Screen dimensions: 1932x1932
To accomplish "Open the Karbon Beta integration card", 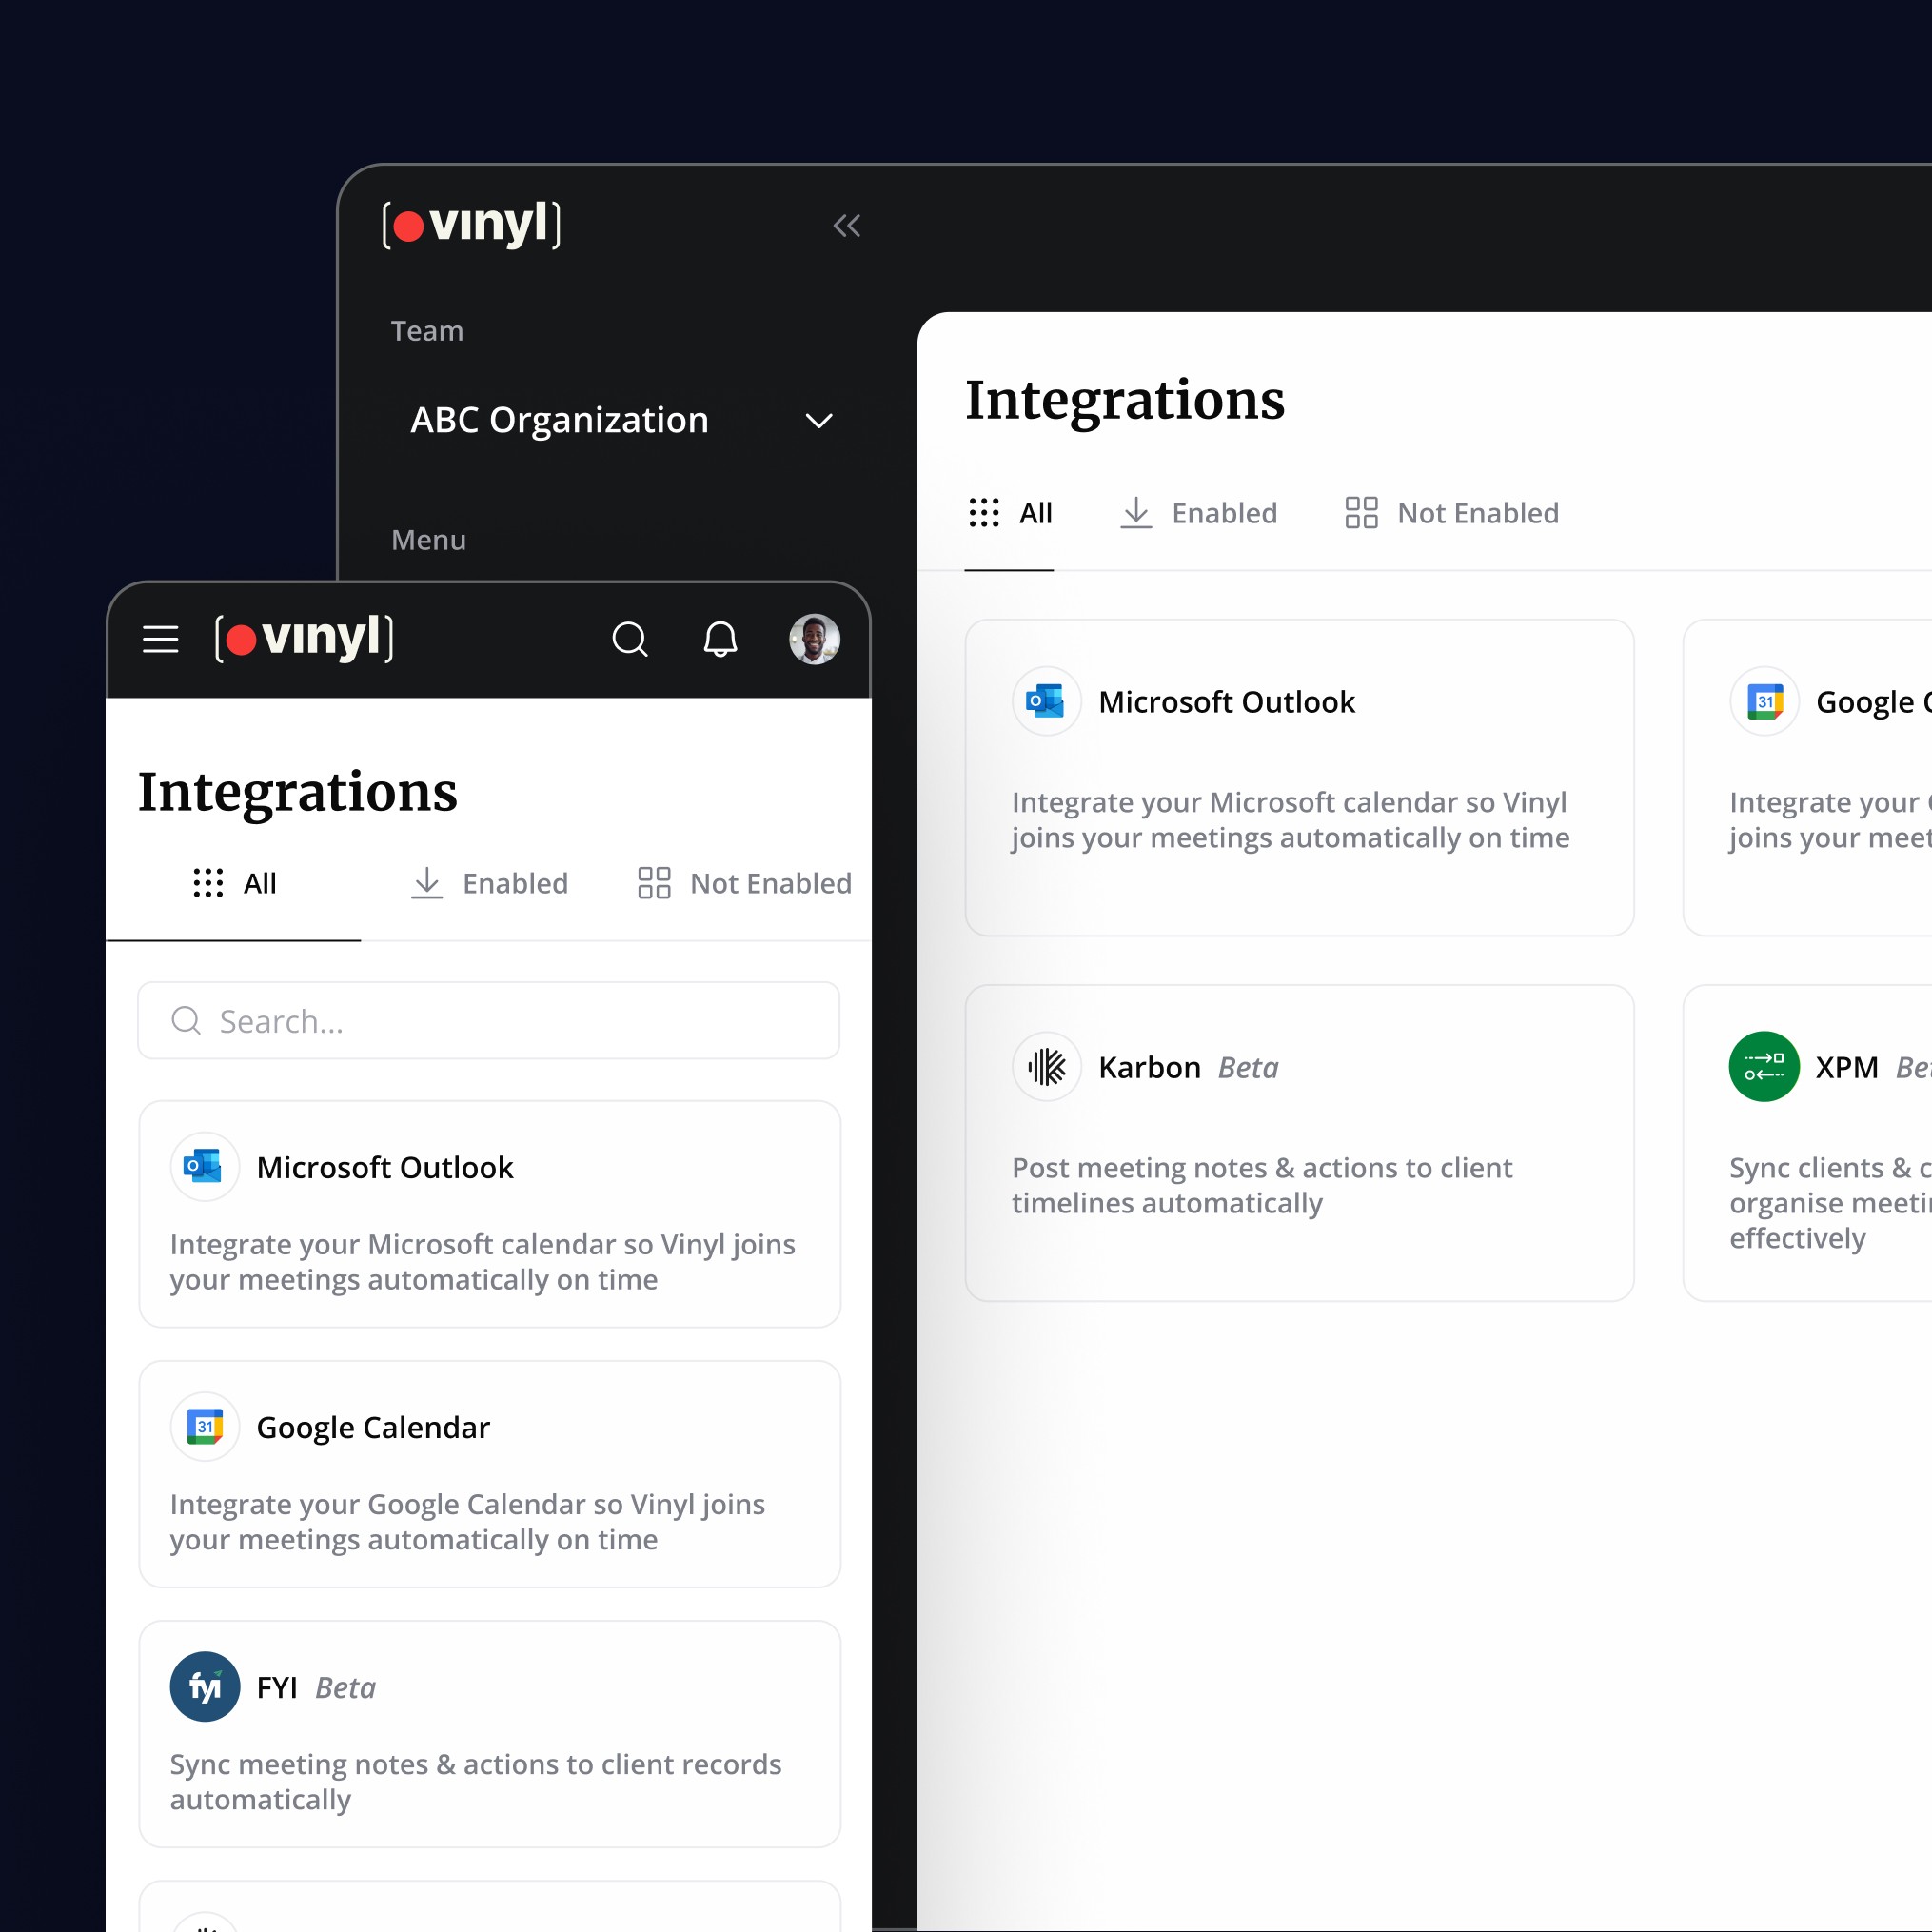I will pos(1299,1143).
